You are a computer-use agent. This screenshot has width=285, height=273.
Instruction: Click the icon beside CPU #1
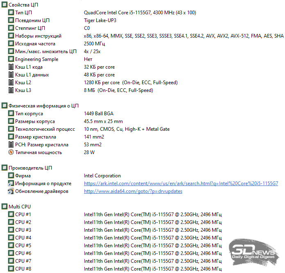click(x=11, y=215)
